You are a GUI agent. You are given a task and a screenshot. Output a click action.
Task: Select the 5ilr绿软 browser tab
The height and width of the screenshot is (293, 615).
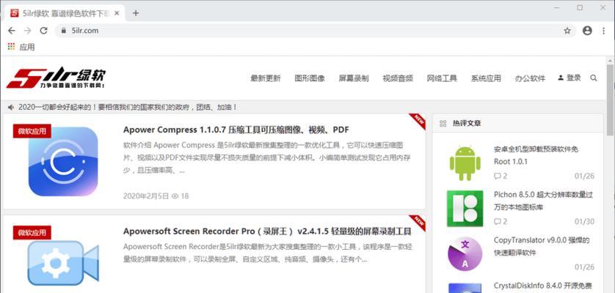(x=64, y=13)
